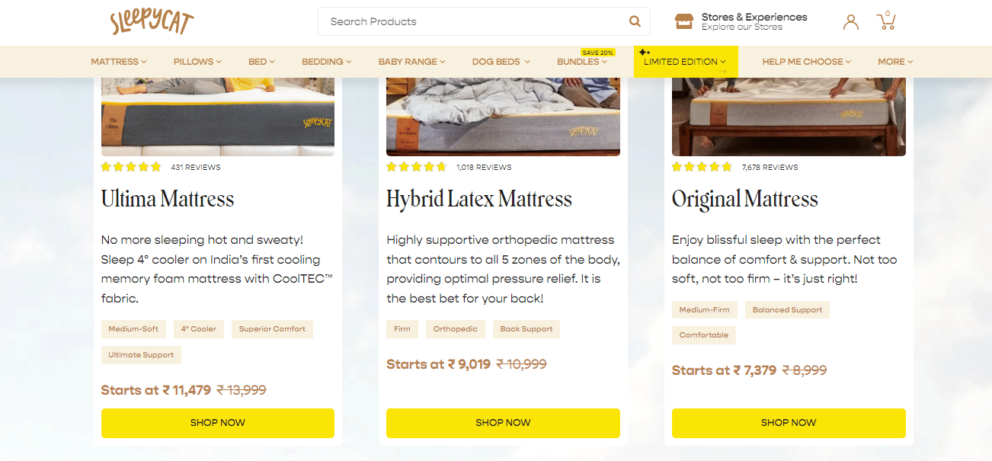Click the SleepyCat logo

coord(152,21)
